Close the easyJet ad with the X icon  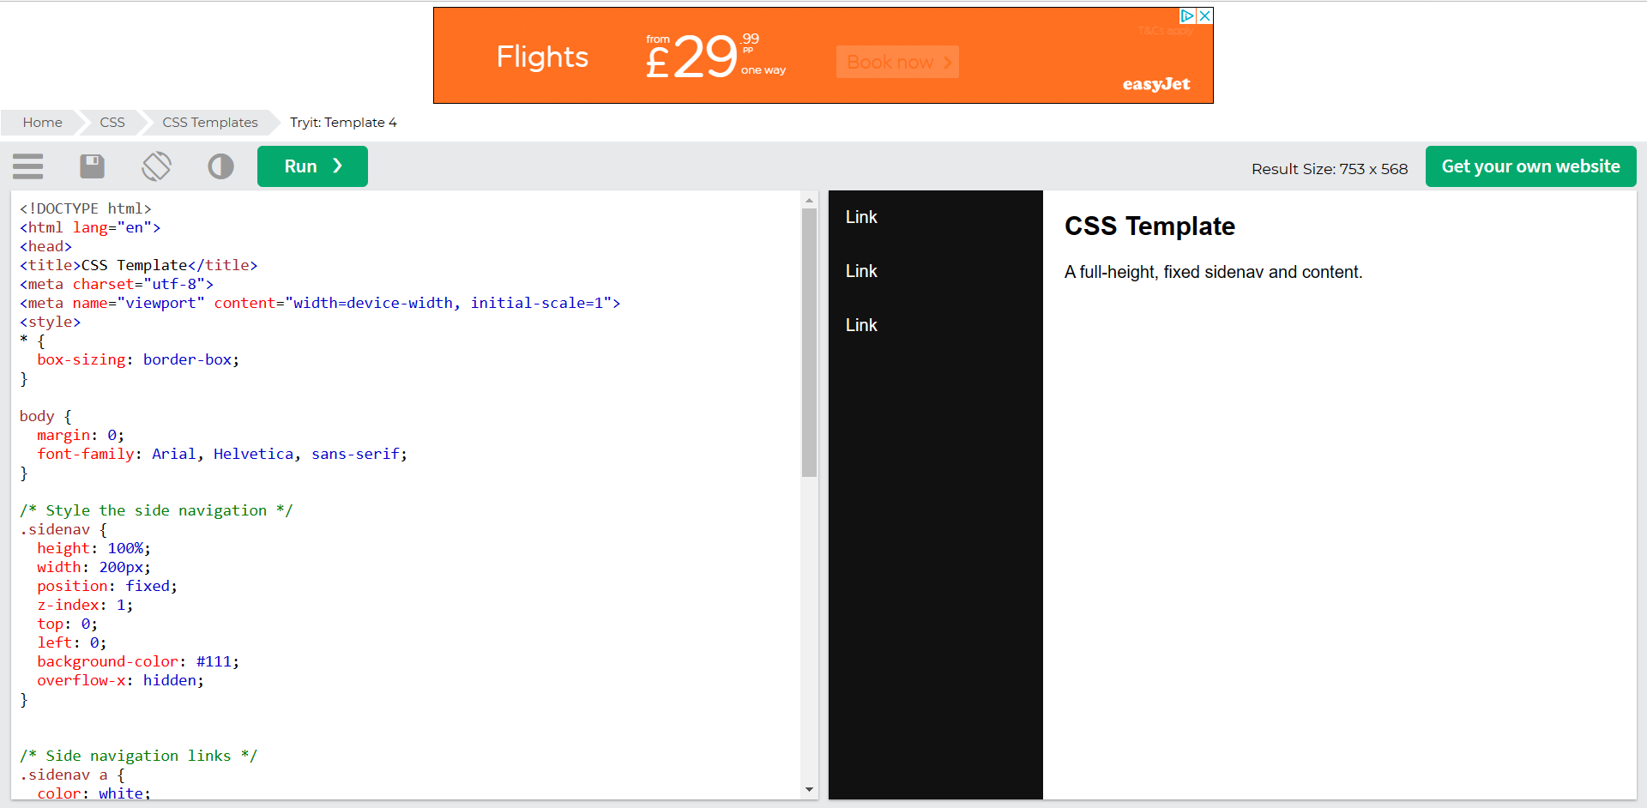(x=1205, y=15)
